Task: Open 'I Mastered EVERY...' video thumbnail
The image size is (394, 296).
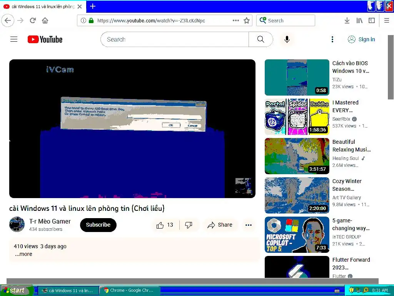Action: (x=297, y=117)
